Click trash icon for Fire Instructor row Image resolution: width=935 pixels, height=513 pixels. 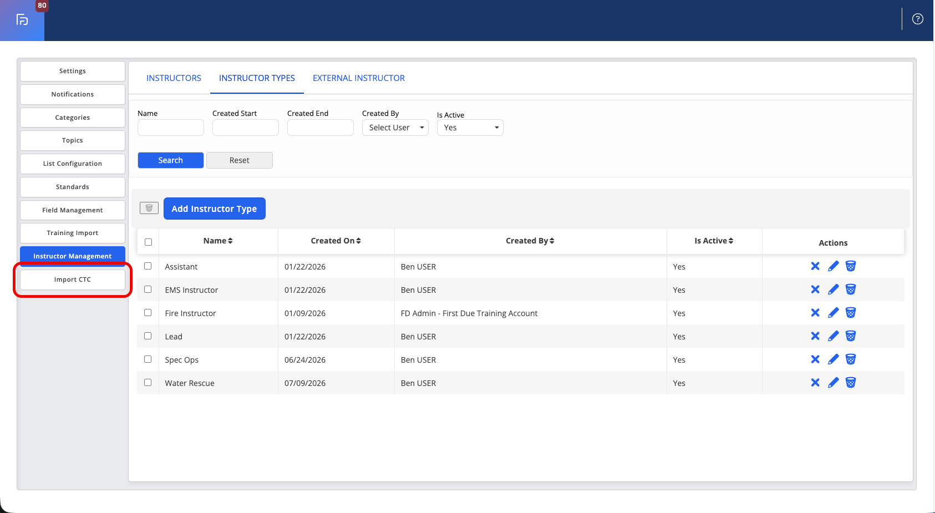(x=851, y=313)
